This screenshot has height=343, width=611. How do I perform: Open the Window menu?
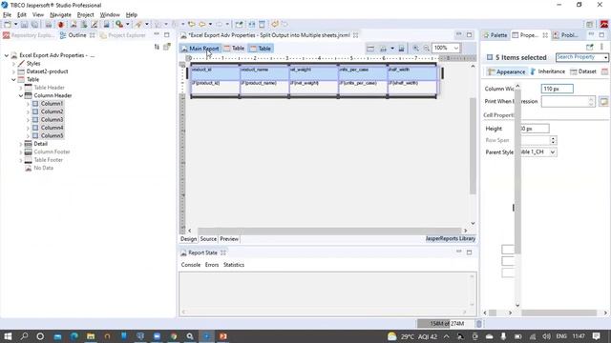tap(110, 15)
